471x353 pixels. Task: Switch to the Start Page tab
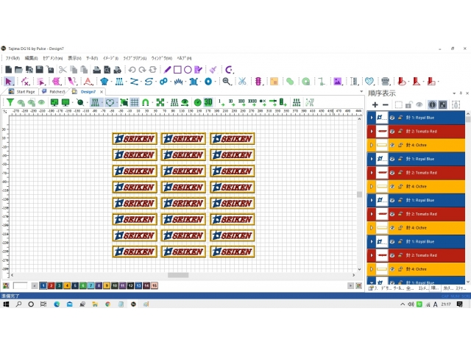point(22,91)
